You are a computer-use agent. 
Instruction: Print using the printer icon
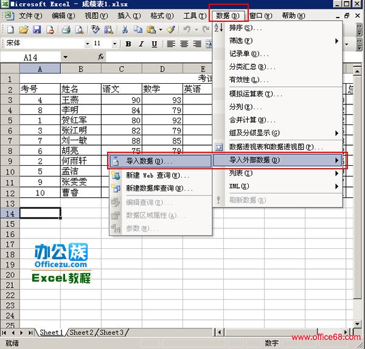click(66, 30)
